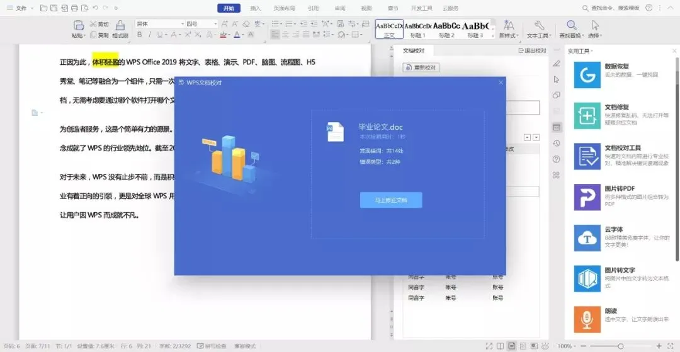Viewport: 680px width, 352px height.
Task: Center align text
Action: click(286, 35)
